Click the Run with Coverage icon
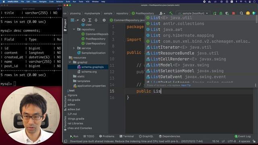The image size is (258, 145). [x=227, y=13]
